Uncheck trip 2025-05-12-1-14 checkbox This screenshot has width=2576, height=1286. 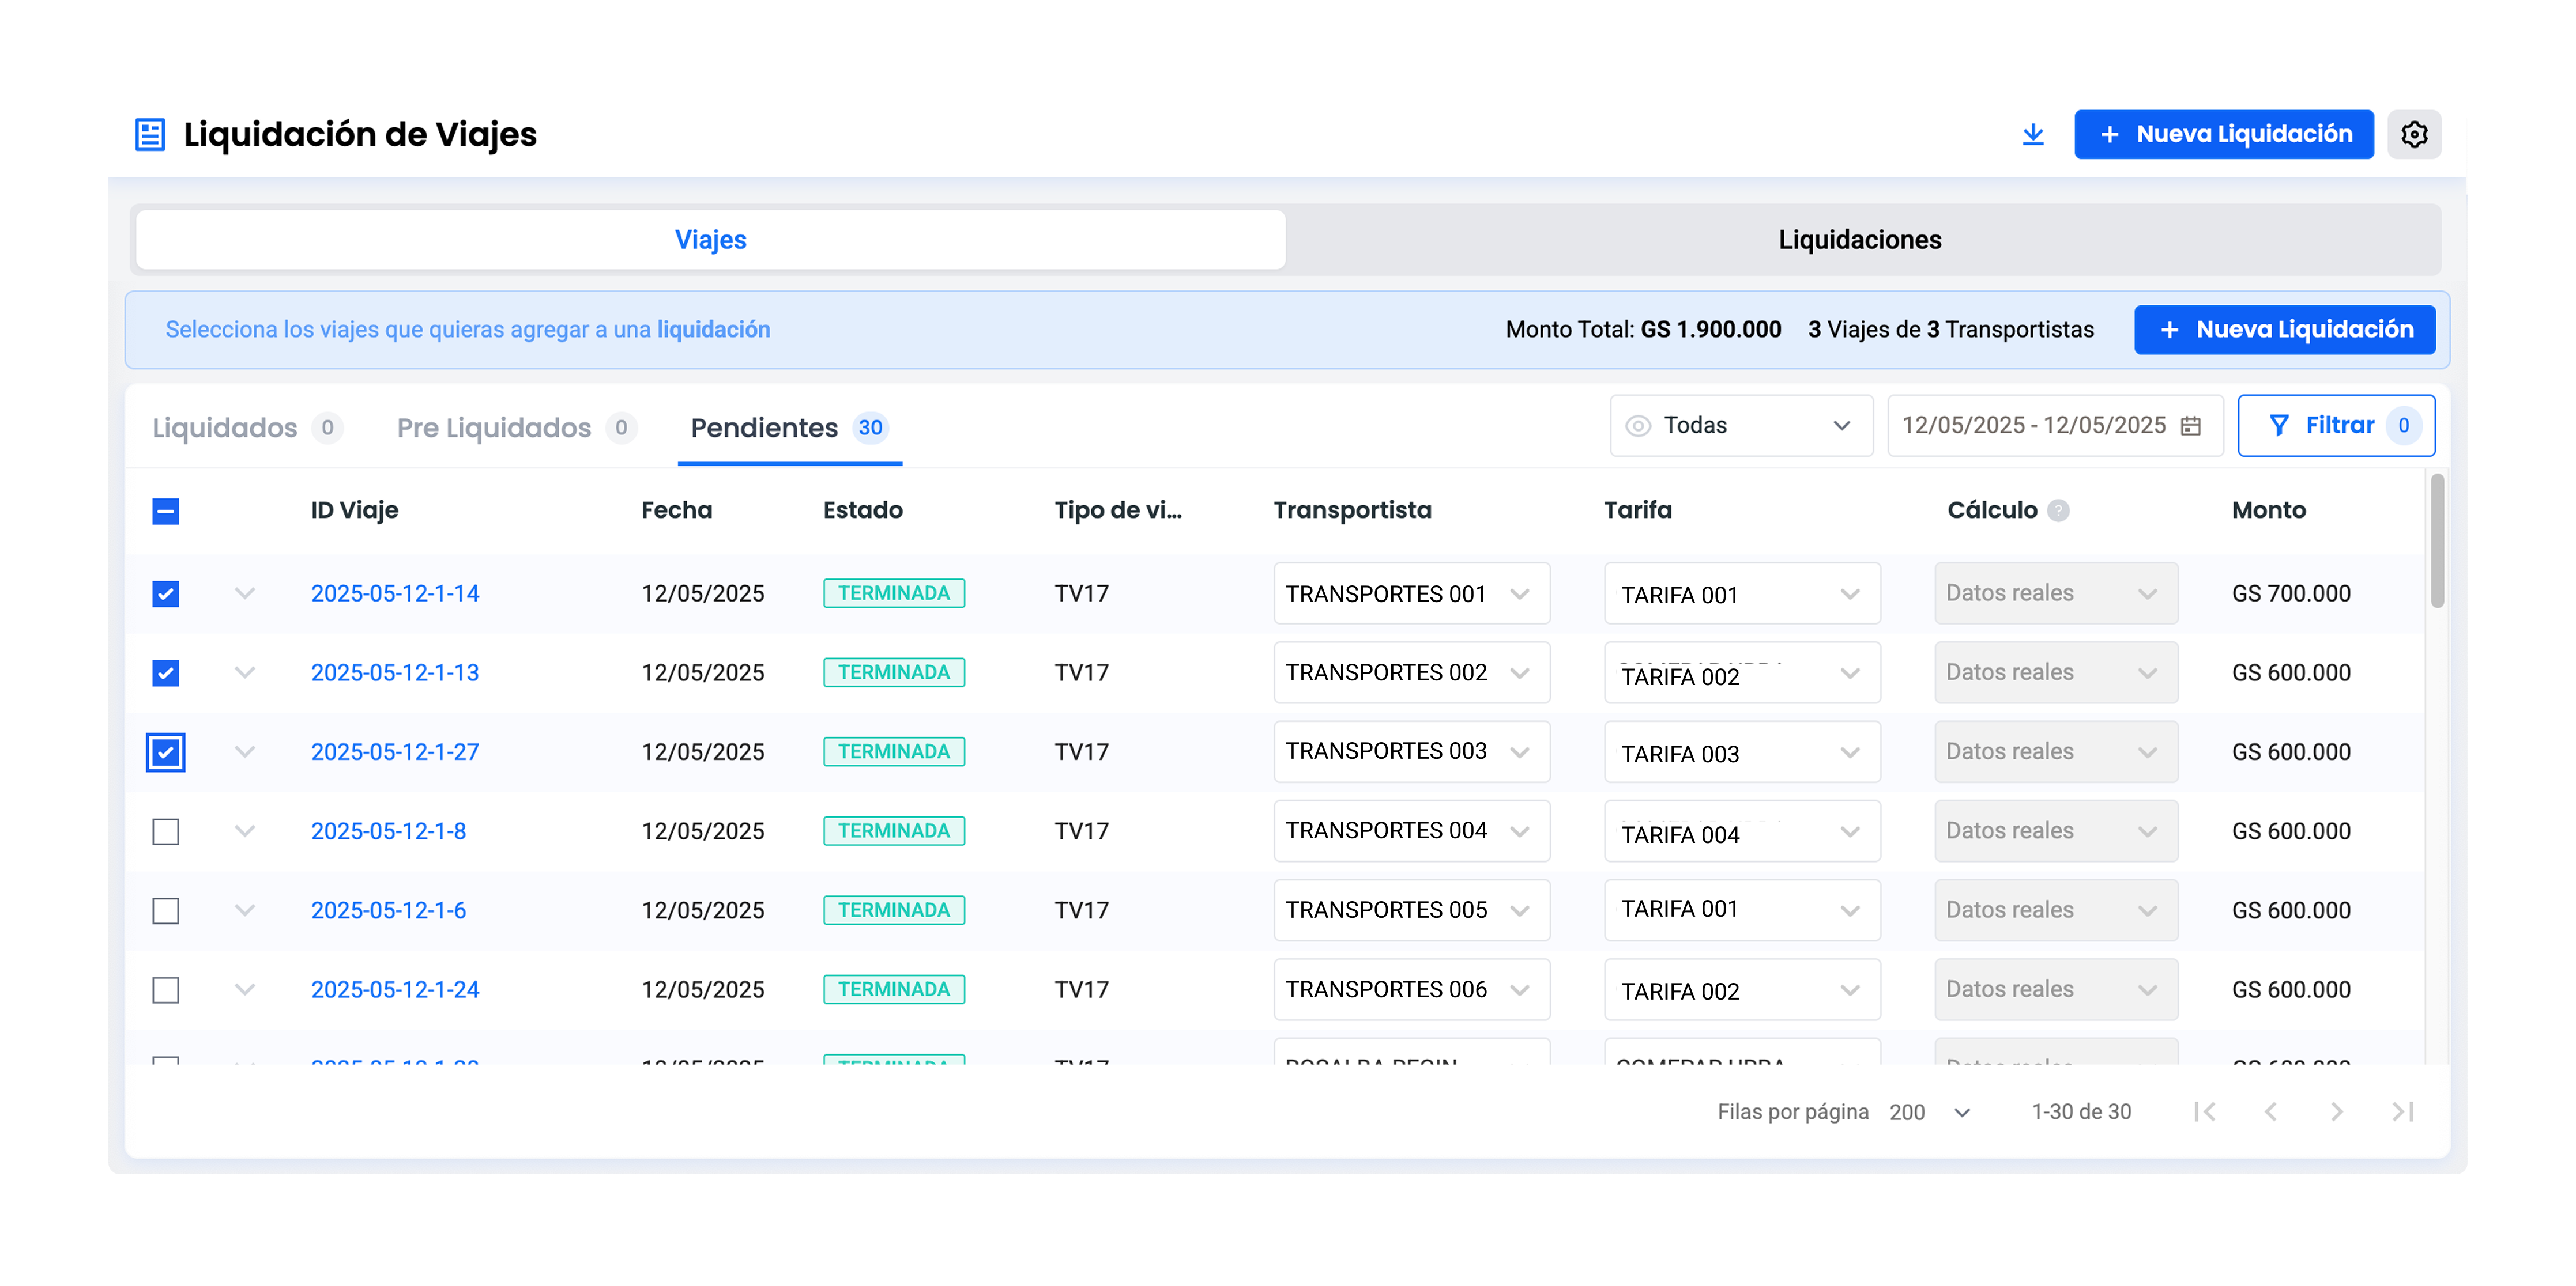pos(166,593)
